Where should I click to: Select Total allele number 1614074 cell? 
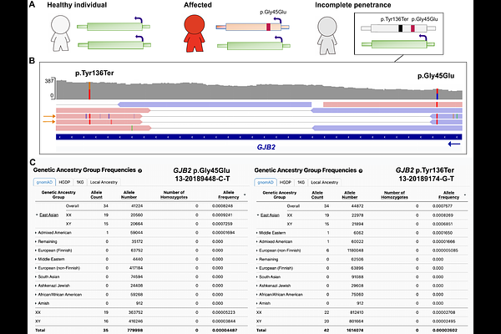coord(356,330)
